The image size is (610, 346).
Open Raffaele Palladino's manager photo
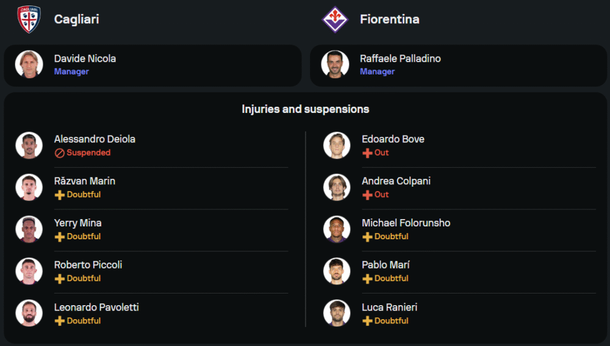coord(335,65)
